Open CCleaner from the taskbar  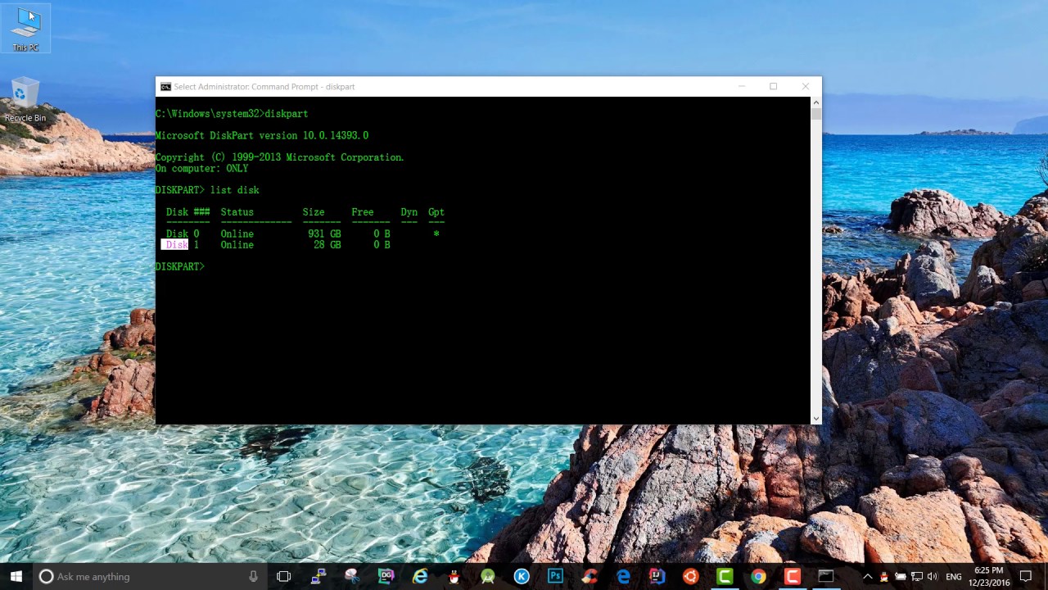589,576
